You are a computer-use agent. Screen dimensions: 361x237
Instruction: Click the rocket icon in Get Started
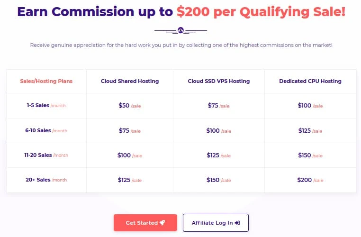click(162, 222)
